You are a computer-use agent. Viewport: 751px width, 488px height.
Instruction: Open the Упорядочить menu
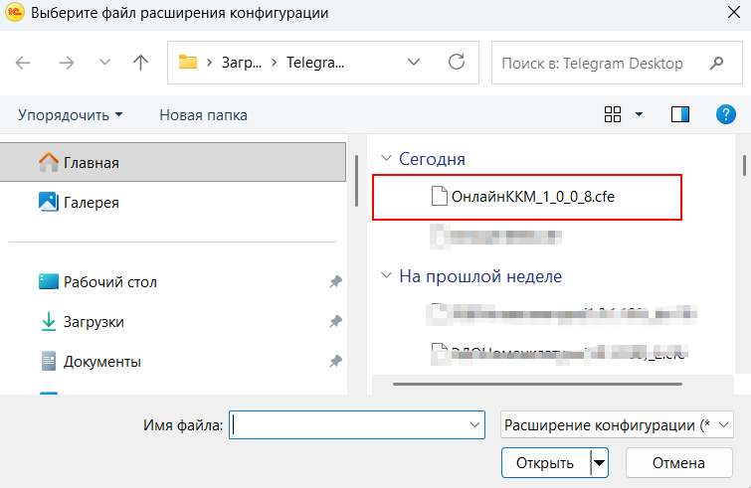(70, 115)
